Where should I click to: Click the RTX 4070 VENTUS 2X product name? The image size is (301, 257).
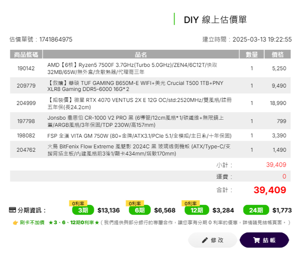140,103
